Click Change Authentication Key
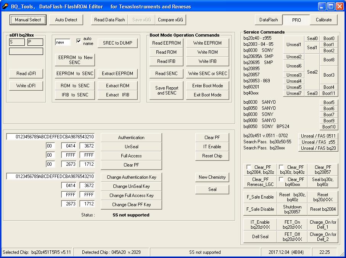The height and width of the screenshot is (258, 346). click(131, 177)
